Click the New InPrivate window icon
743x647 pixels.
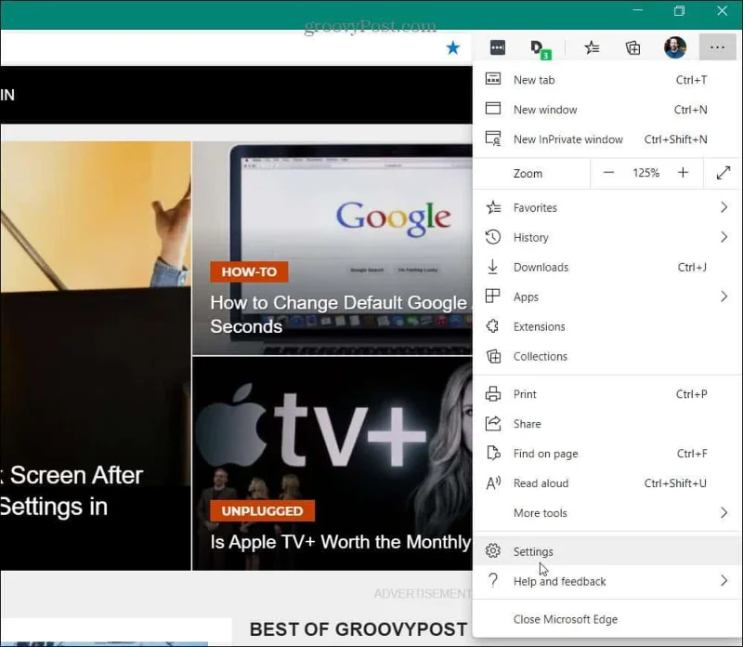pos(493,139)
